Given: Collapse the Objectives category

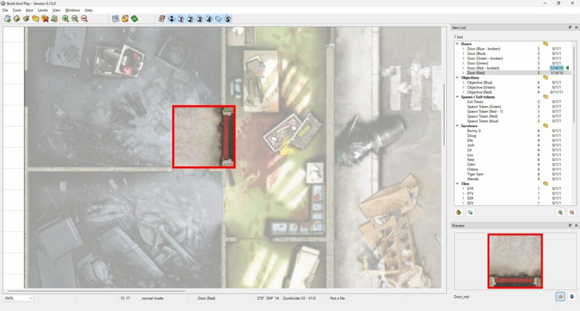Looking at the screenshot, I should 458,77.
